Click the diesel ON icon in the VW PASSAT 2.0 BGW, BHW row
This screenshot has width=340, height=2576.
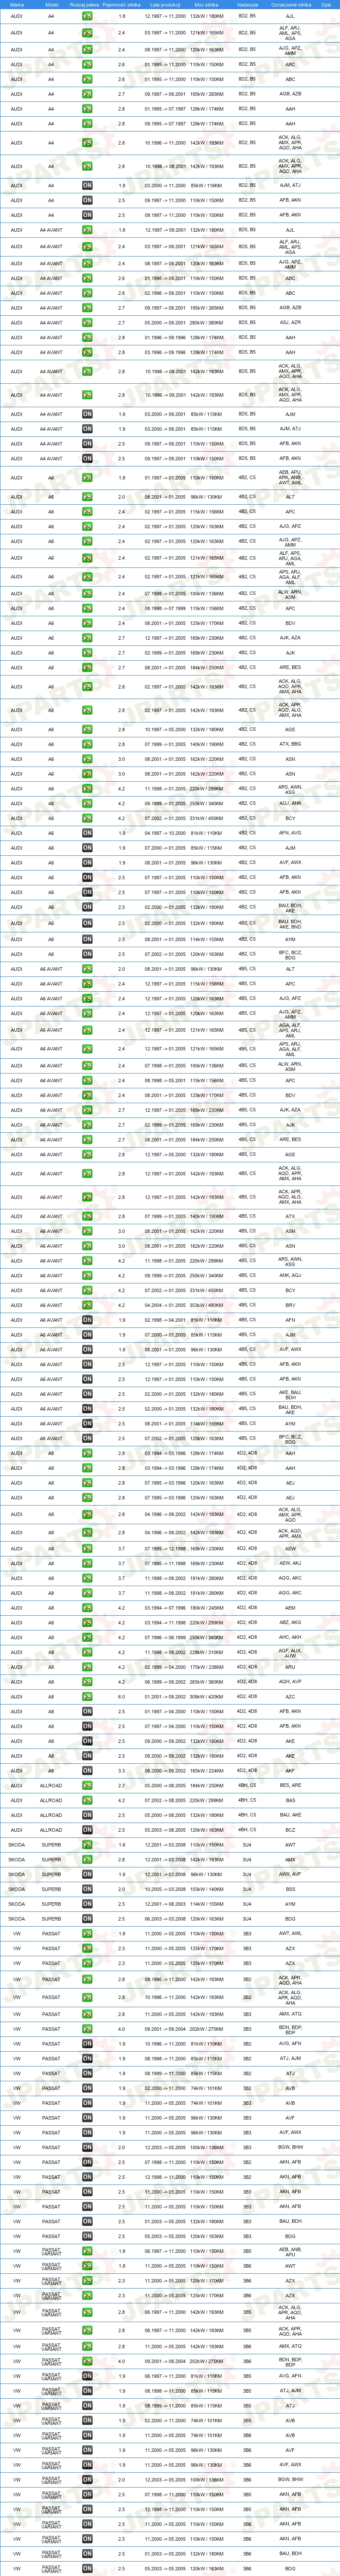tap(88, 2148)
